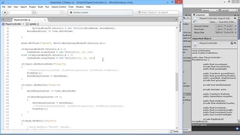This screenshot has height=135, width=240.
Task: Open the View menu
Action: tap(16, 7)
